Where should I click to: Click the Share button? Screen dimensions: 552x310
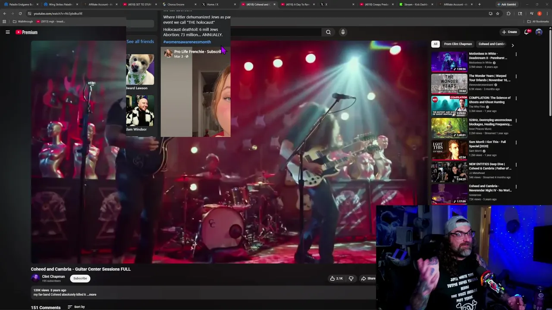[x=368, y=279]
